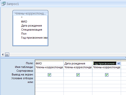Click the Имя таблицы: row label
Screen dimensions: 126x95
pos(24,67)
